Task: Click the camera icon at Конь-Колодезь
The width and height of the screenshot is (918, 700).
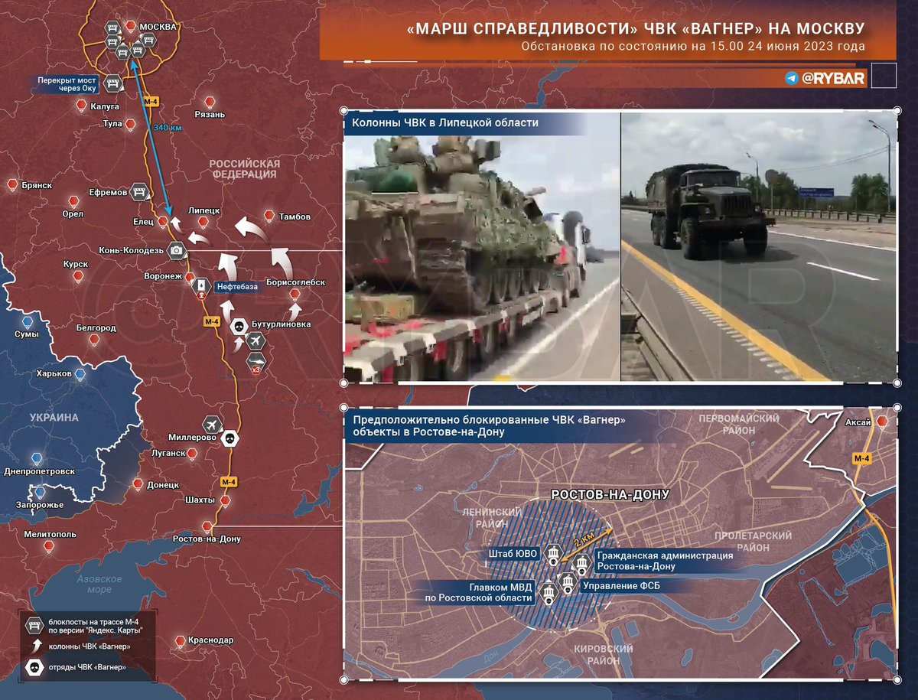Action: 177,250
